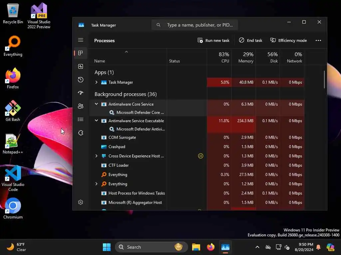The image size is (341, 255).
Task: Open File Explorer from the taskbar
Action: point(196,247)
